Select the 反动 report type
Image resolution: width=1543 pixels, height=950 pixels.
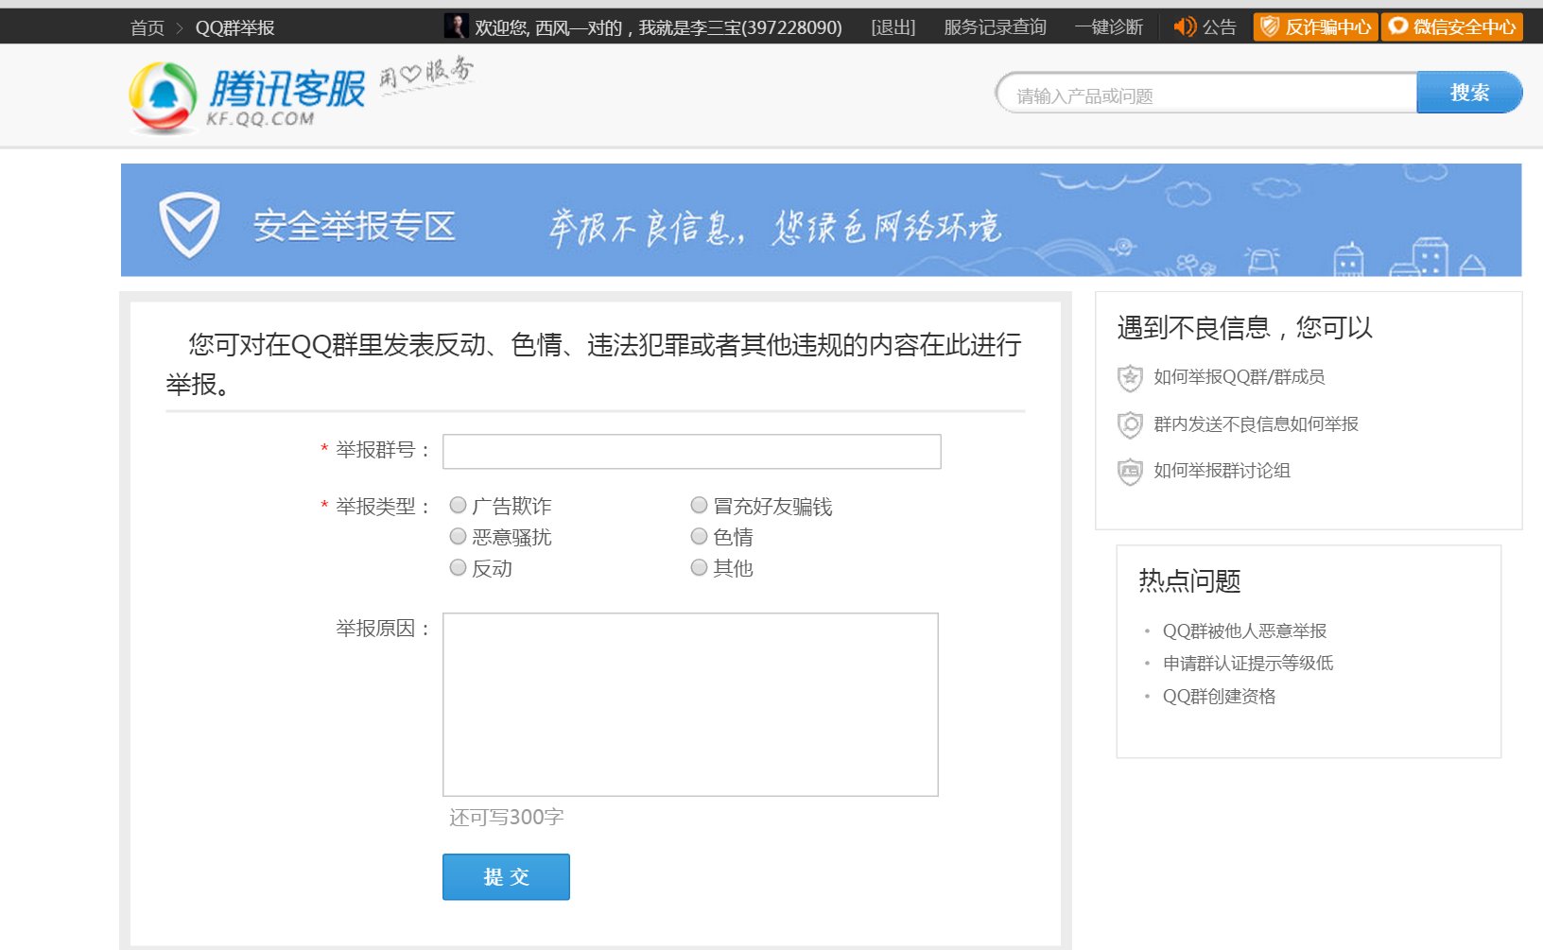(458, 567)
